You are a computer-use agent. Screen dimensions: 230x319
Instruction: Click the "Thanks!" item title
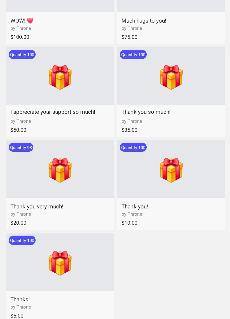click(20, 300)
